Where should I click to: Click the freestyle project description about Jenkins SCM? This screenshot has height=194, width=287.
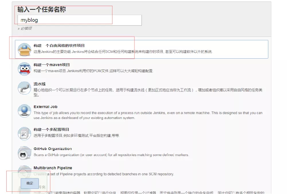click(123, 52)
